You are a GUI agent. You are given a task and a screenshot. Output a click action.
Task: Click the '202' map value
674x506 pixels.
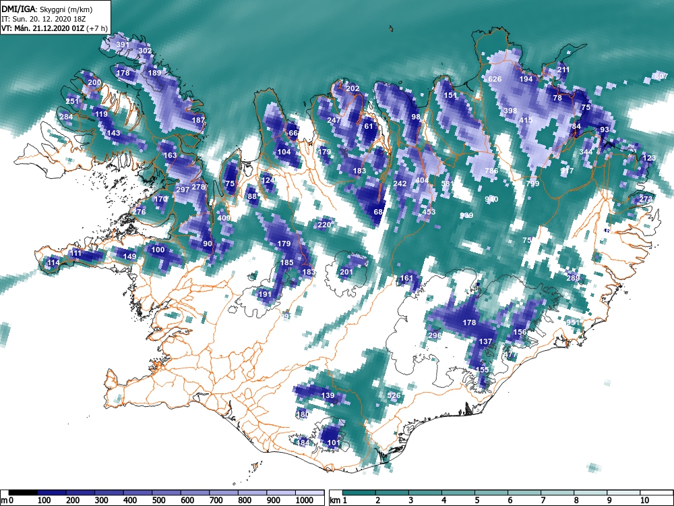tap(353, 88)
